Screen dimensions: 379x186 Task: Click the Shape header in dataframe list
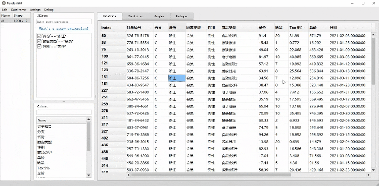coord(22,16)
